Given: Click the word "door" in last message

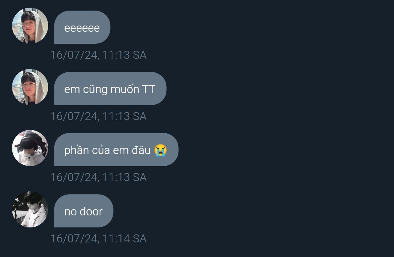Looking at the screenshot, I should pyautogui.click(x=91, y=211).
